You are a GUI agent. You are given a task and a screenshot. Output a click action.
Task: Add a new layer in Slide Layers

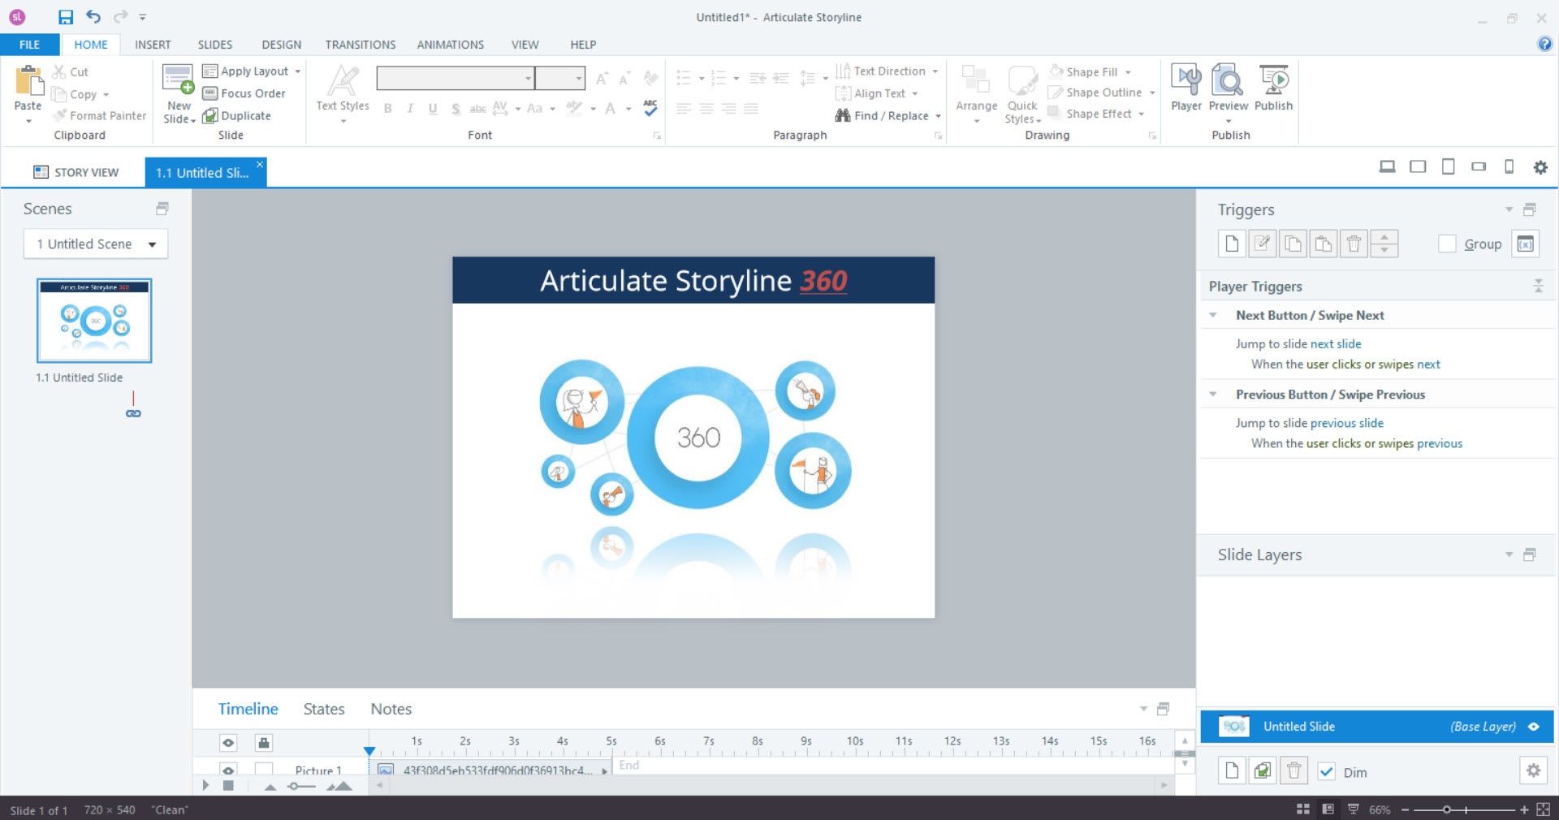[1232, 770]
